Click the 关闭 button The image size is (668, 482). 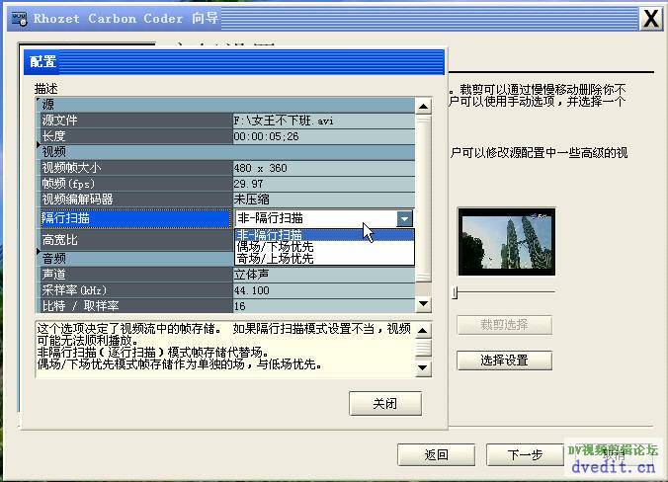click(x=385, y=404)
